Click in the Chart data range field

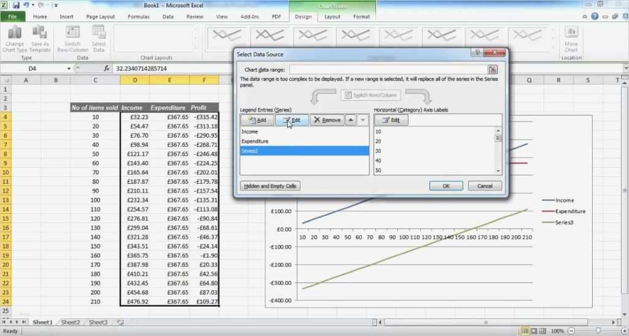pyautogui.click(x=388, y=69)
